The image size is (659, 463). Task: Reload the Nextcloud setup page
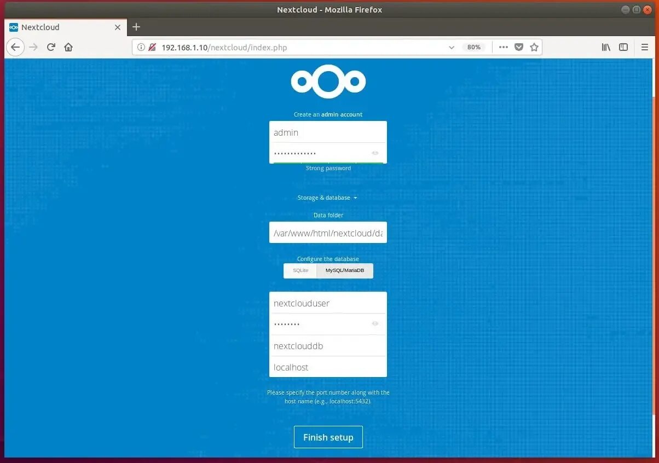pos(51,47)
